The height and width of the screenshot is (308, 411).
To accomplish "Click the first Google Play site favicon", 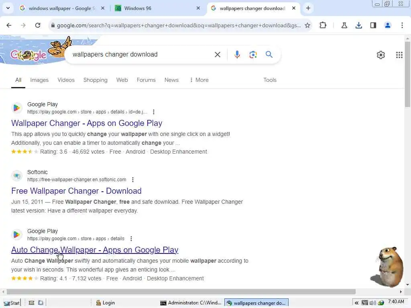I will (17, 107).
